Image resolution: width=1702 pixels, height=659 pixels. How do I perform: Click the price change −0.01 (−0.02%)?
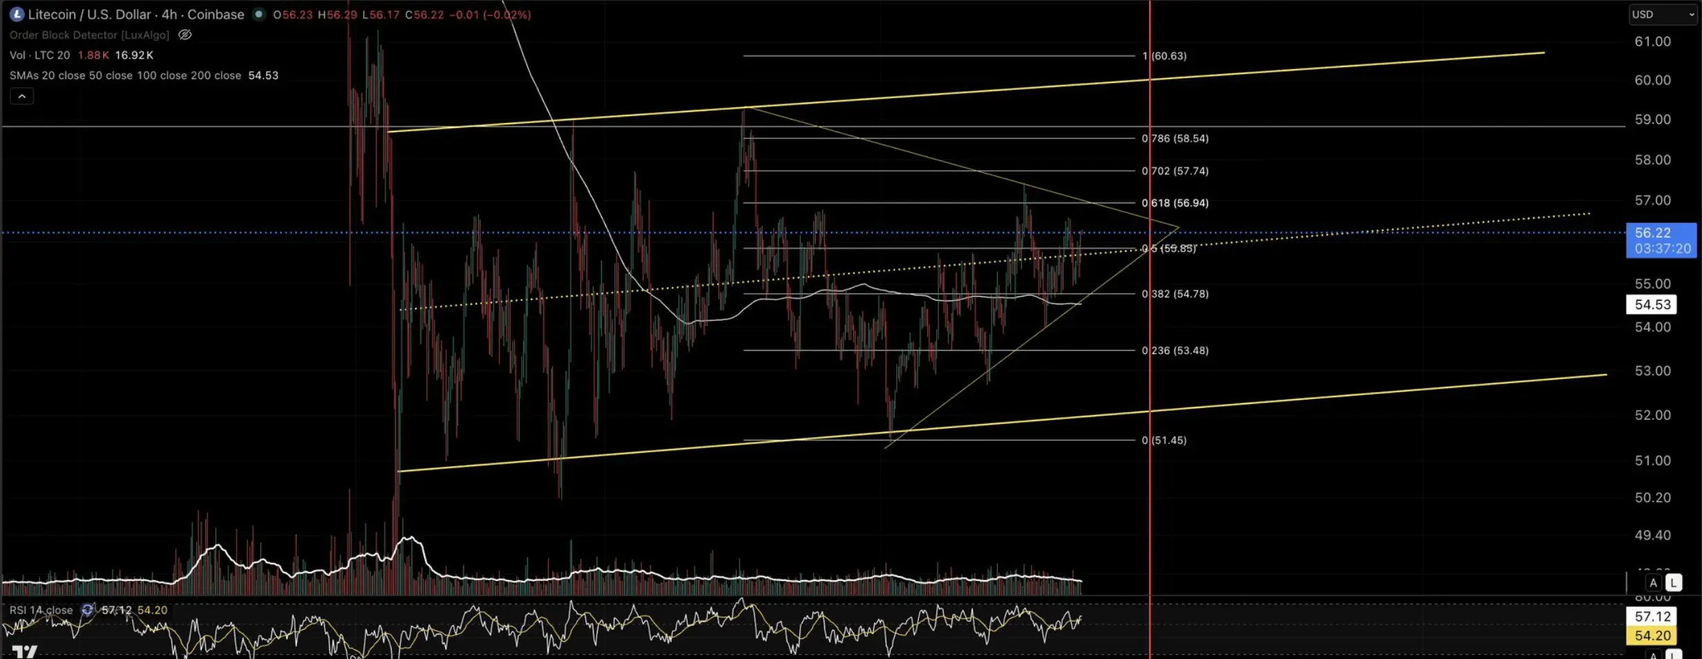point(490,15)
